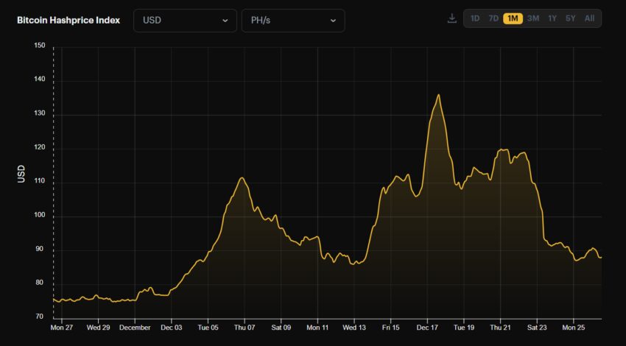The width and height of the screenshot is (626, 346).
Task: Click the 140 y-axis value
Action: coord(40,80)
